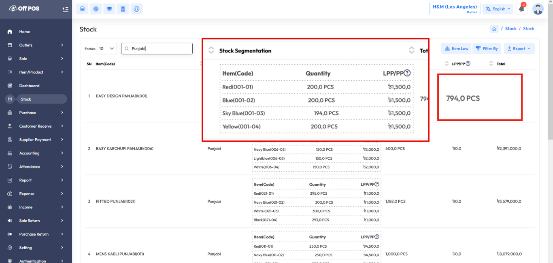Open the Export dropdown
Viewport: 553px width, 263px height.
coord(519,48)
